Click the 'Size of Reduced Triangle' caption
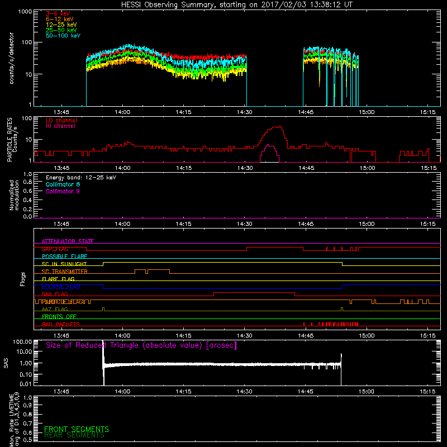Image resolution: width=447 pixels, height=447 pixels. point(141,345)
